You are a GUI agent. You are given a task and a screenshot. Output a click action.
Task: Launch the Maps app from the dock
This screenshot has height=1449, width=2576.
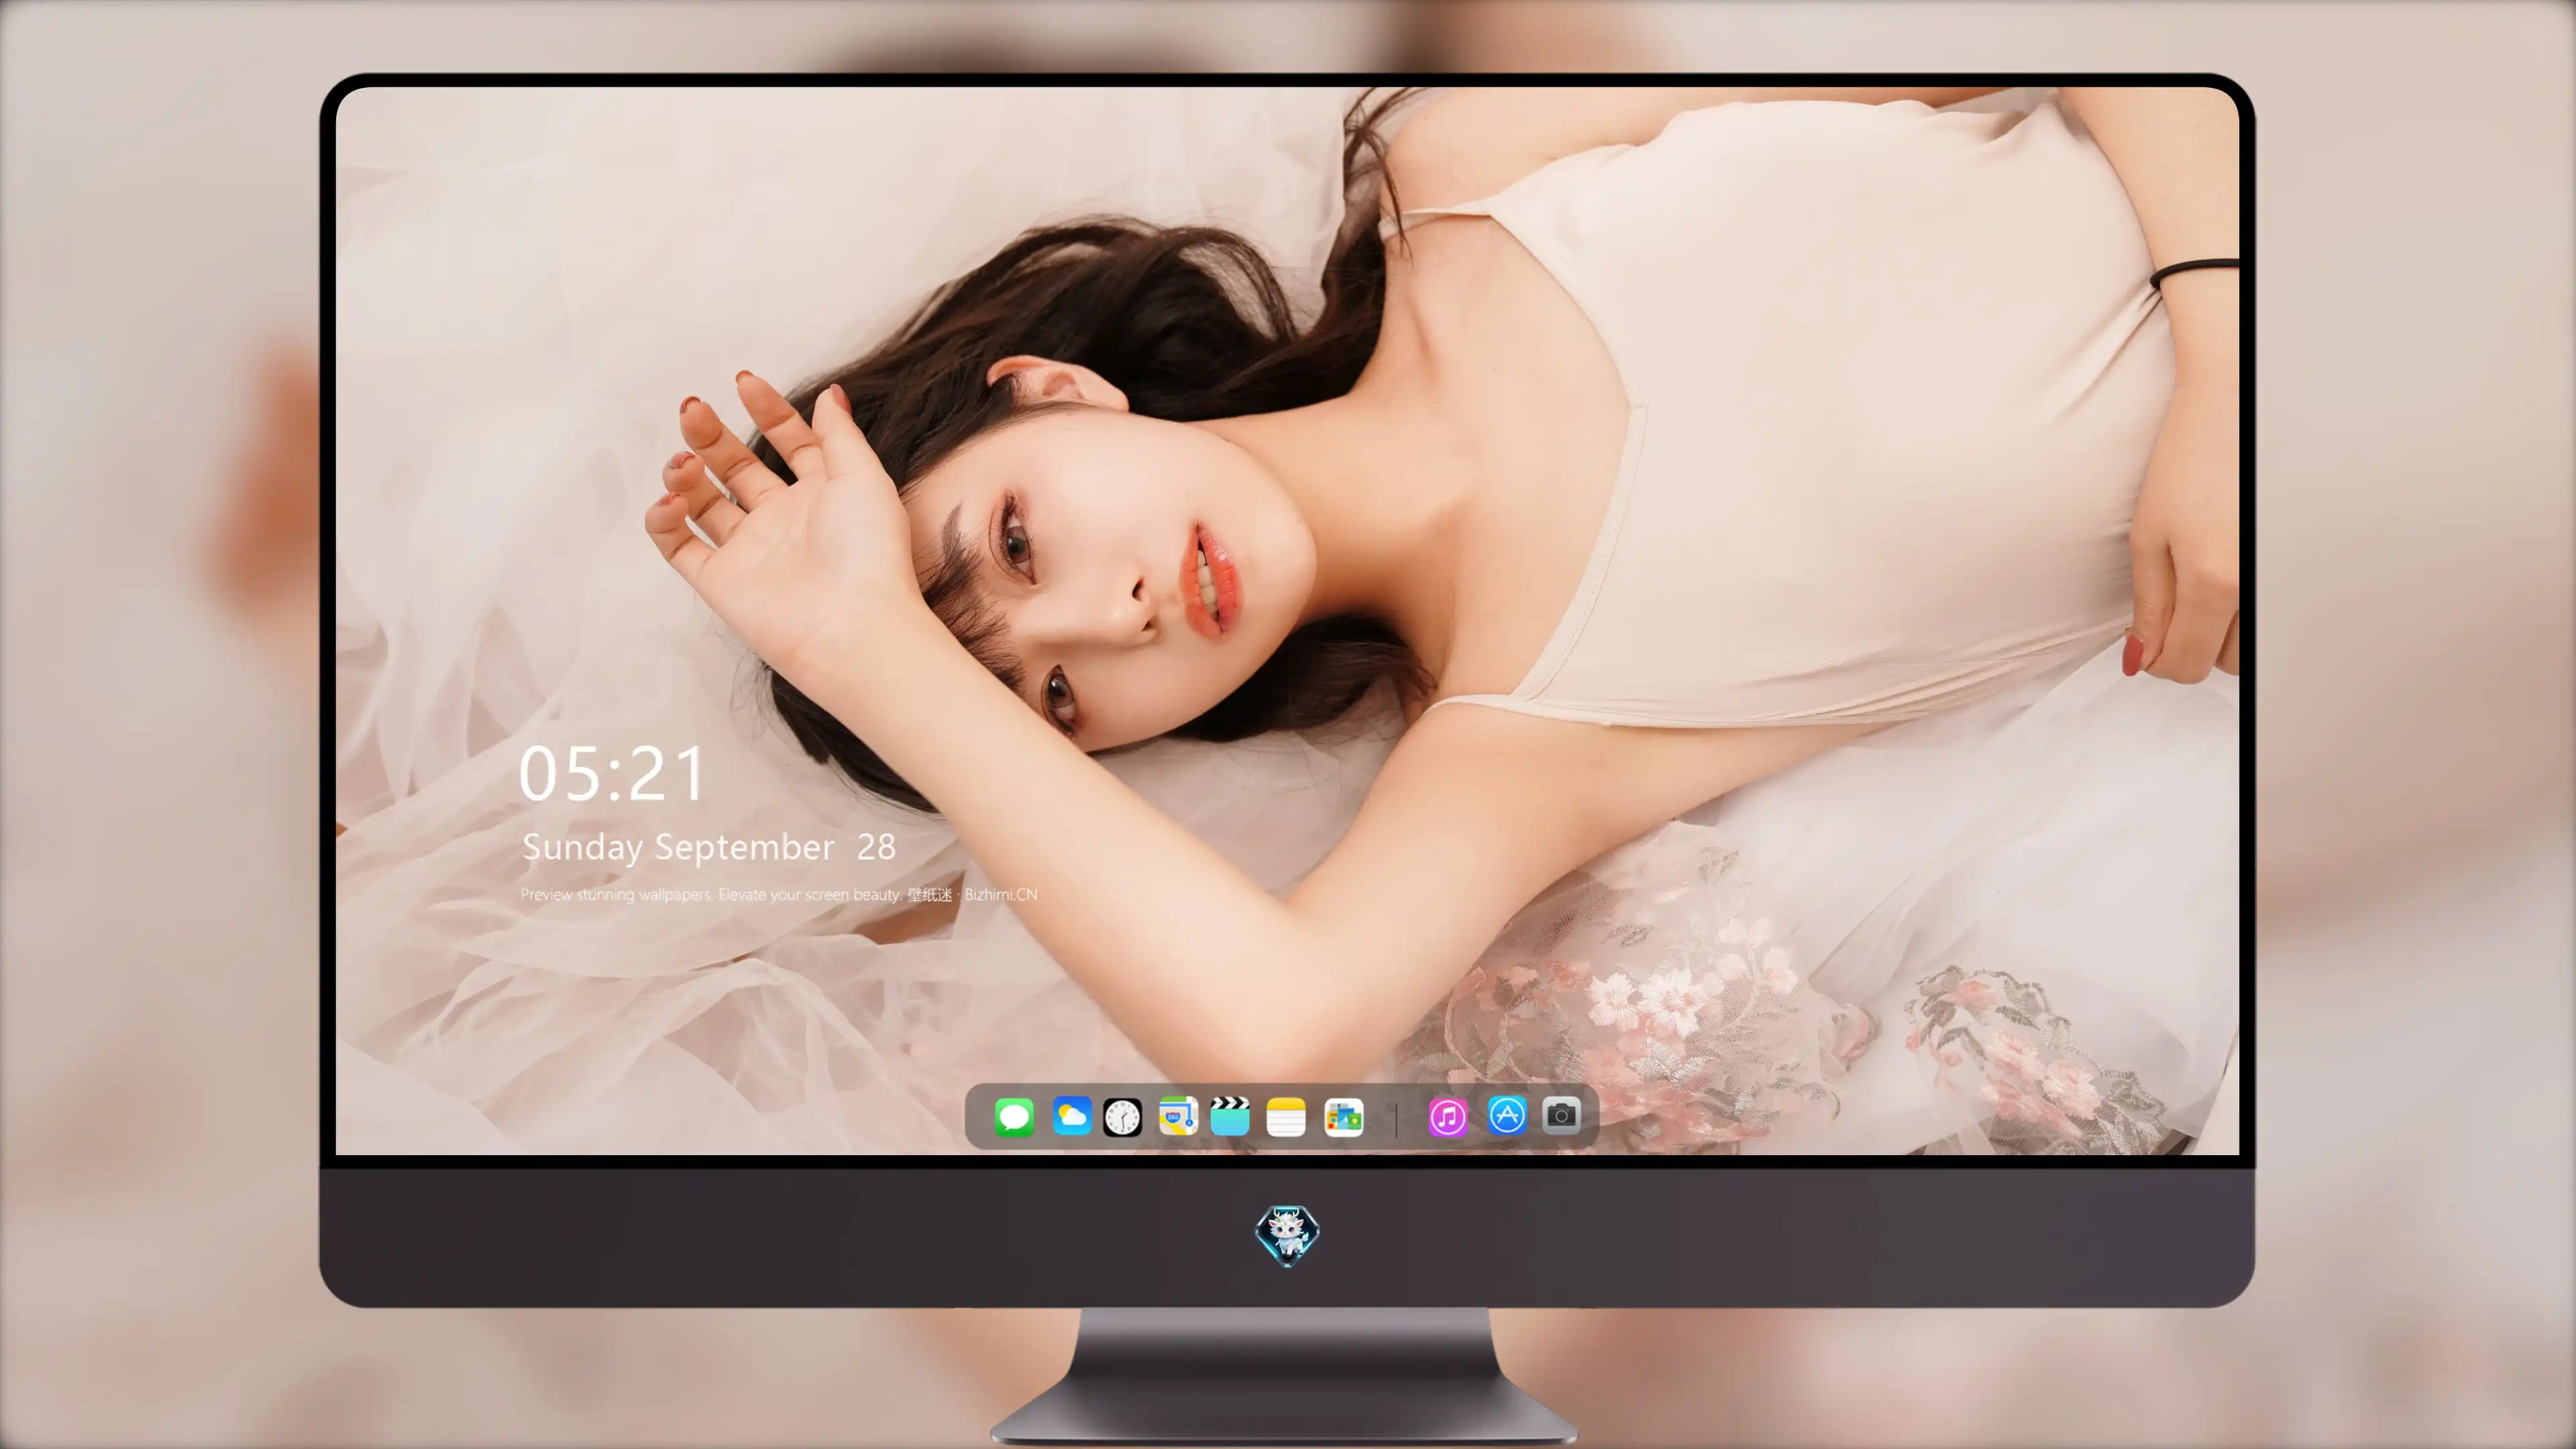click(x=1178, y=1116)
